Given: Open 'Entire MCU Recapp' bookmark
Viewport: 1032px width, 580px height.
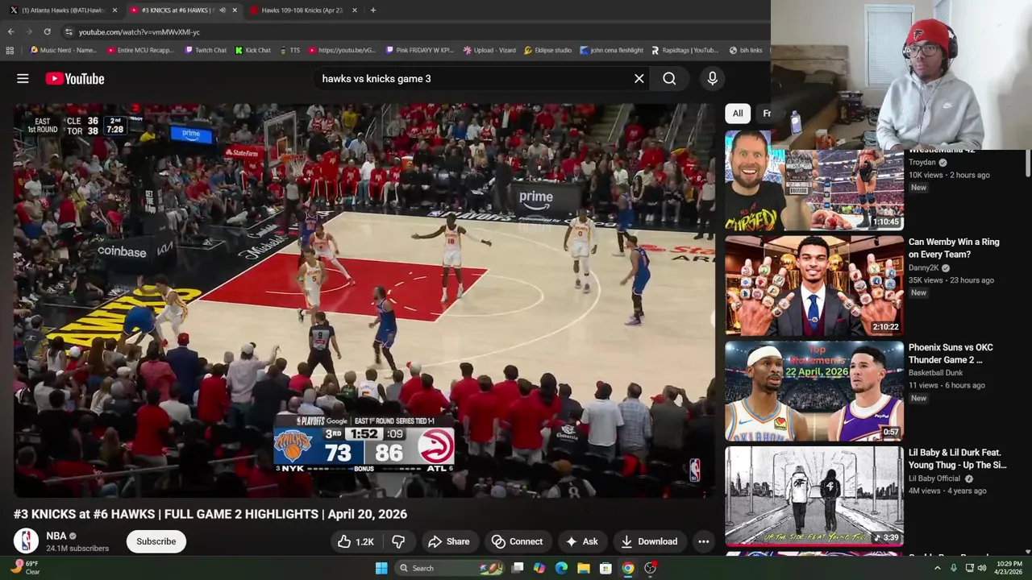Looking at the screenshot, I should pyautogui.click(x=139, y=50).
